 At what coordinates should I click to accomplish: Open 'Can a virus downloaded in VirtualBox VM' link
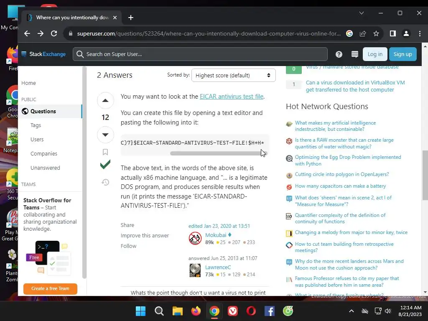pos(355,86)
